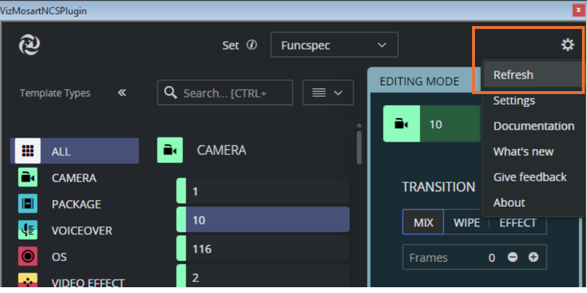Select the ALL template type
The width and height of the screenshot is (587, 293).
pos(74,151)
